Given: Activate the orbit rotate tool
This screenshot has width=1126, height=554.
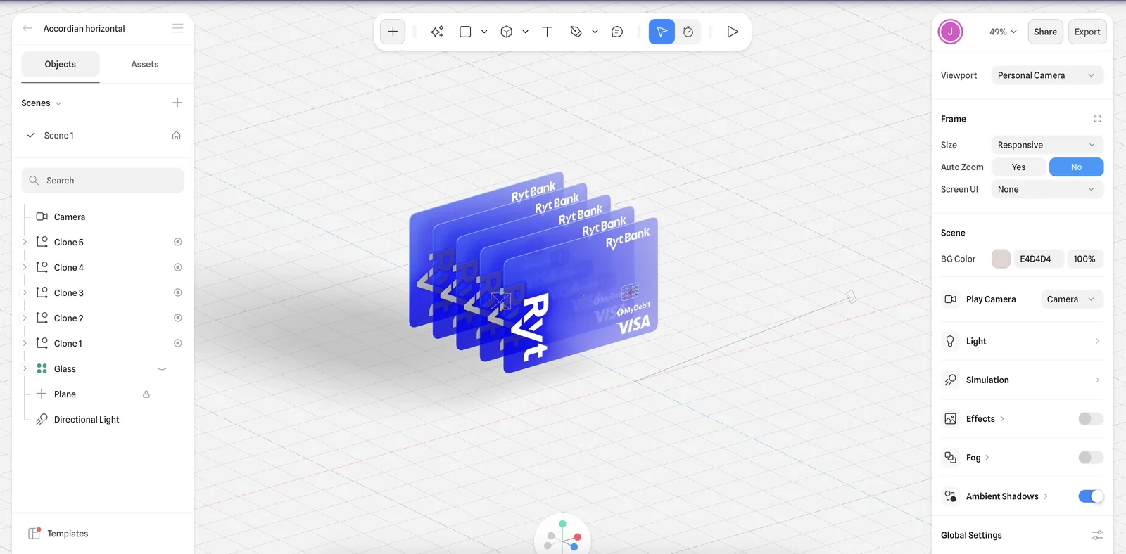Looking at the screenshot, I should tap(688, 32).
